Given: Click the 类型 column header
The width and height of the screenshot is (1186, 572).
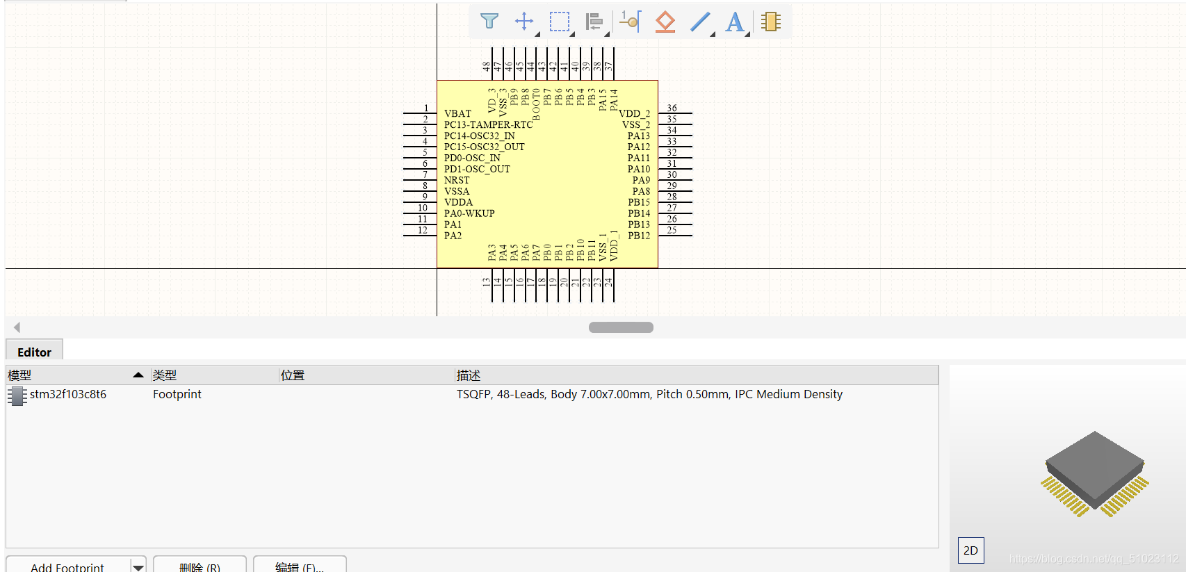Looking at the screenshot, I should pos(215,375).
